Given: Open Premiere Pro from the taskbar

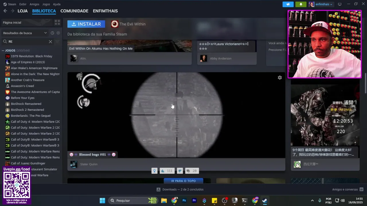Looking at the screenshot, I should pos(194,201).
